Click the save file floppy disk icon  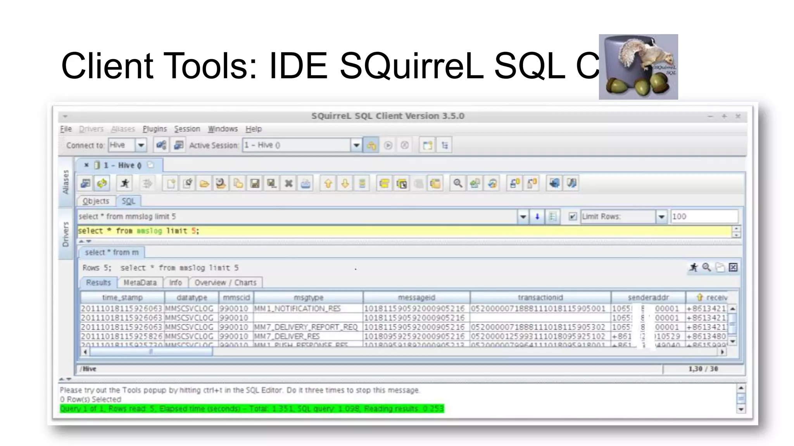pos(255,183)
